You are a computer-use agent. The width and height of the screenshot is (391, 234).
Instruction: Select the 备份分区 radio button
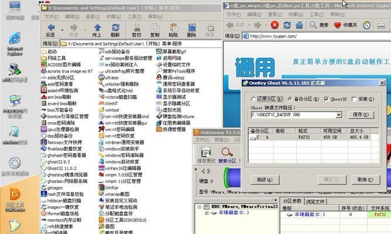click(290, 99)
